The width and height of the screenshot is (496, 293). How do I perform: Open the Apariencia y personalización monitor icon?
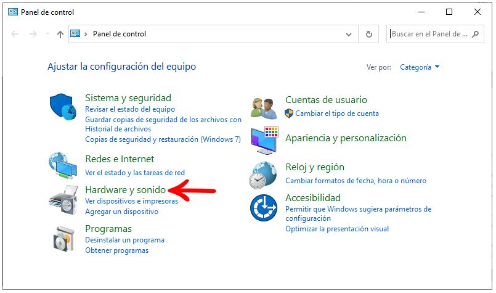(264, 140)
